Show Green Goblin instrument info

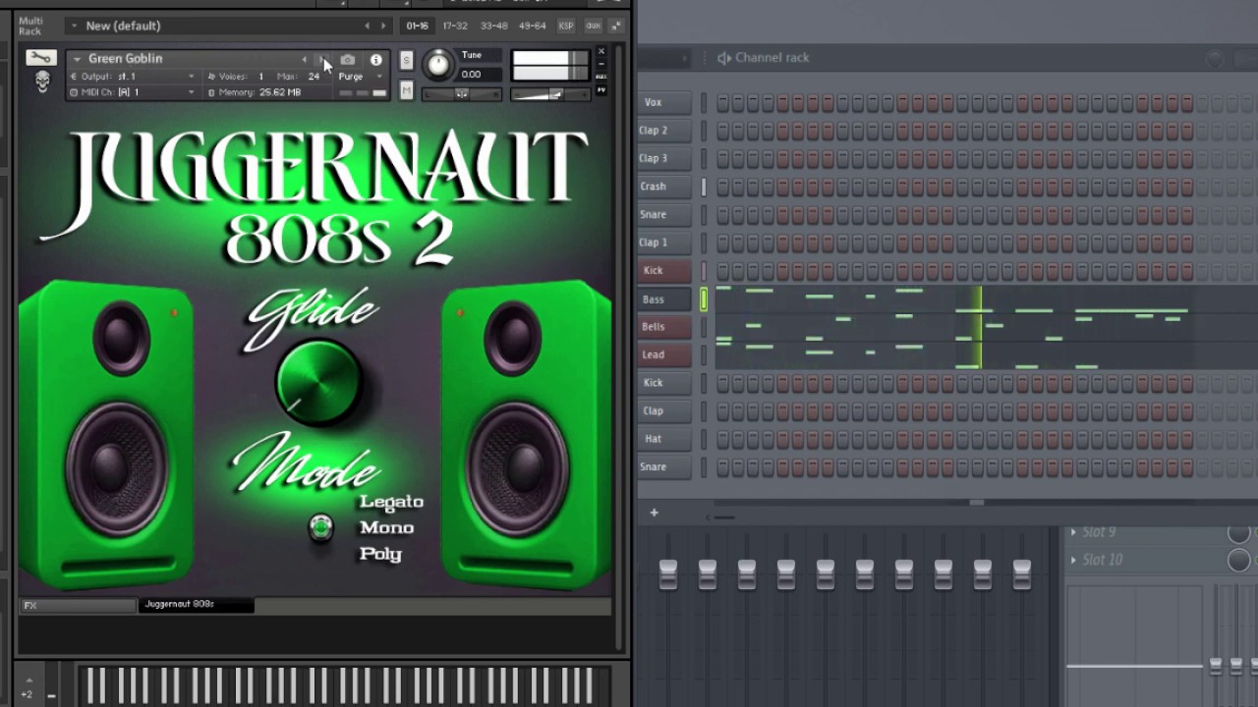point(375,60)
